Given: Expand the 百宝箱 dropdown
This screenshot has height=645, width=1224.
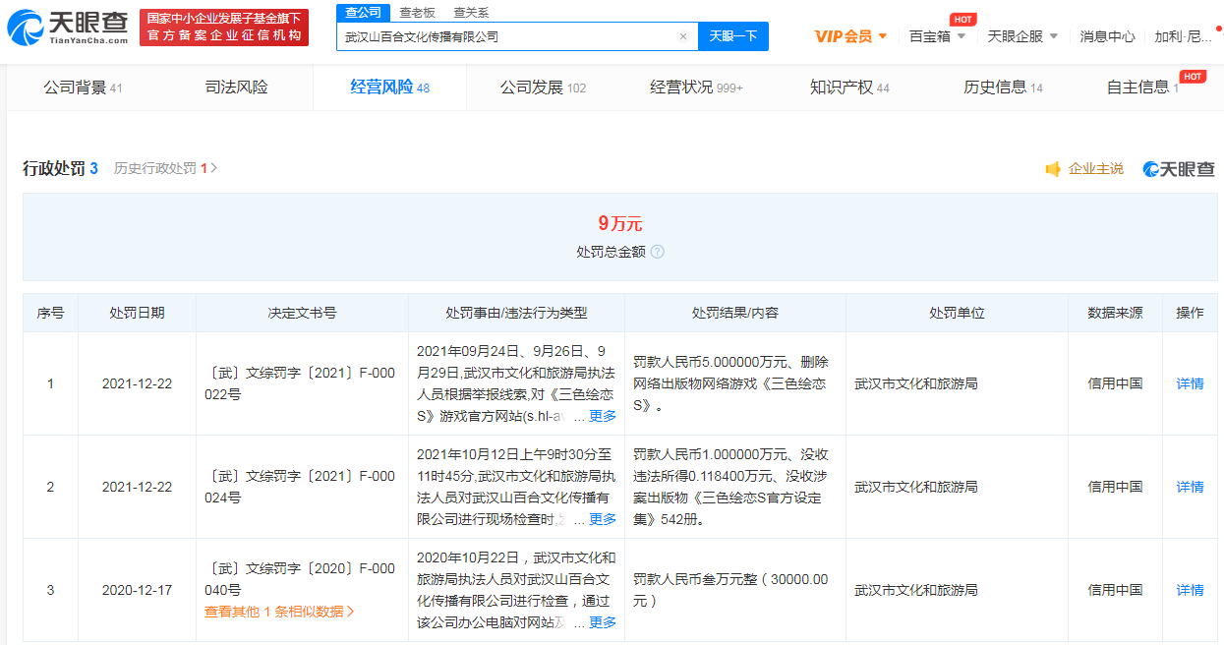Looking at the screenshot, I should tap(937, 36).
